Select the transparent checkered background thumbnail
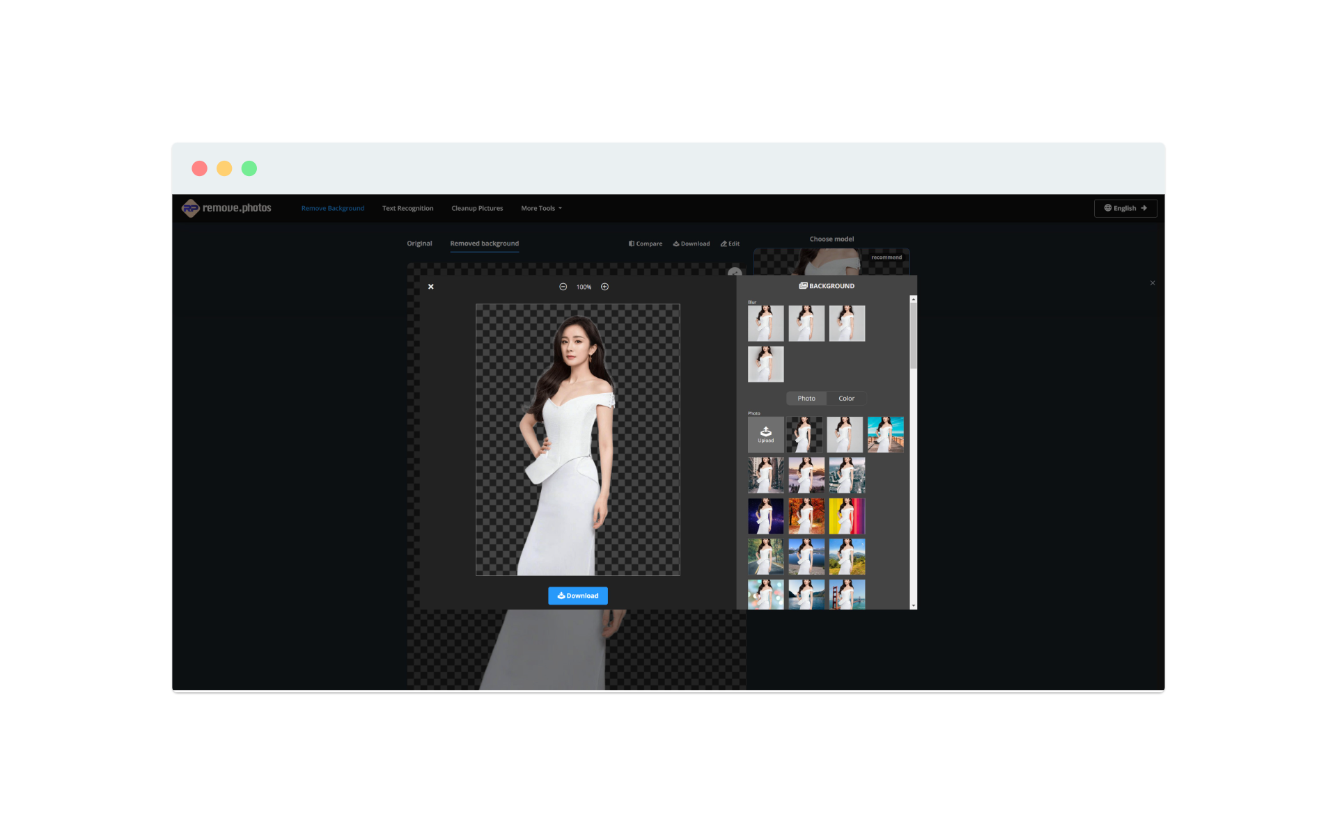The height and width of the screenshot is (835, 1337). (x=804, y=434)
